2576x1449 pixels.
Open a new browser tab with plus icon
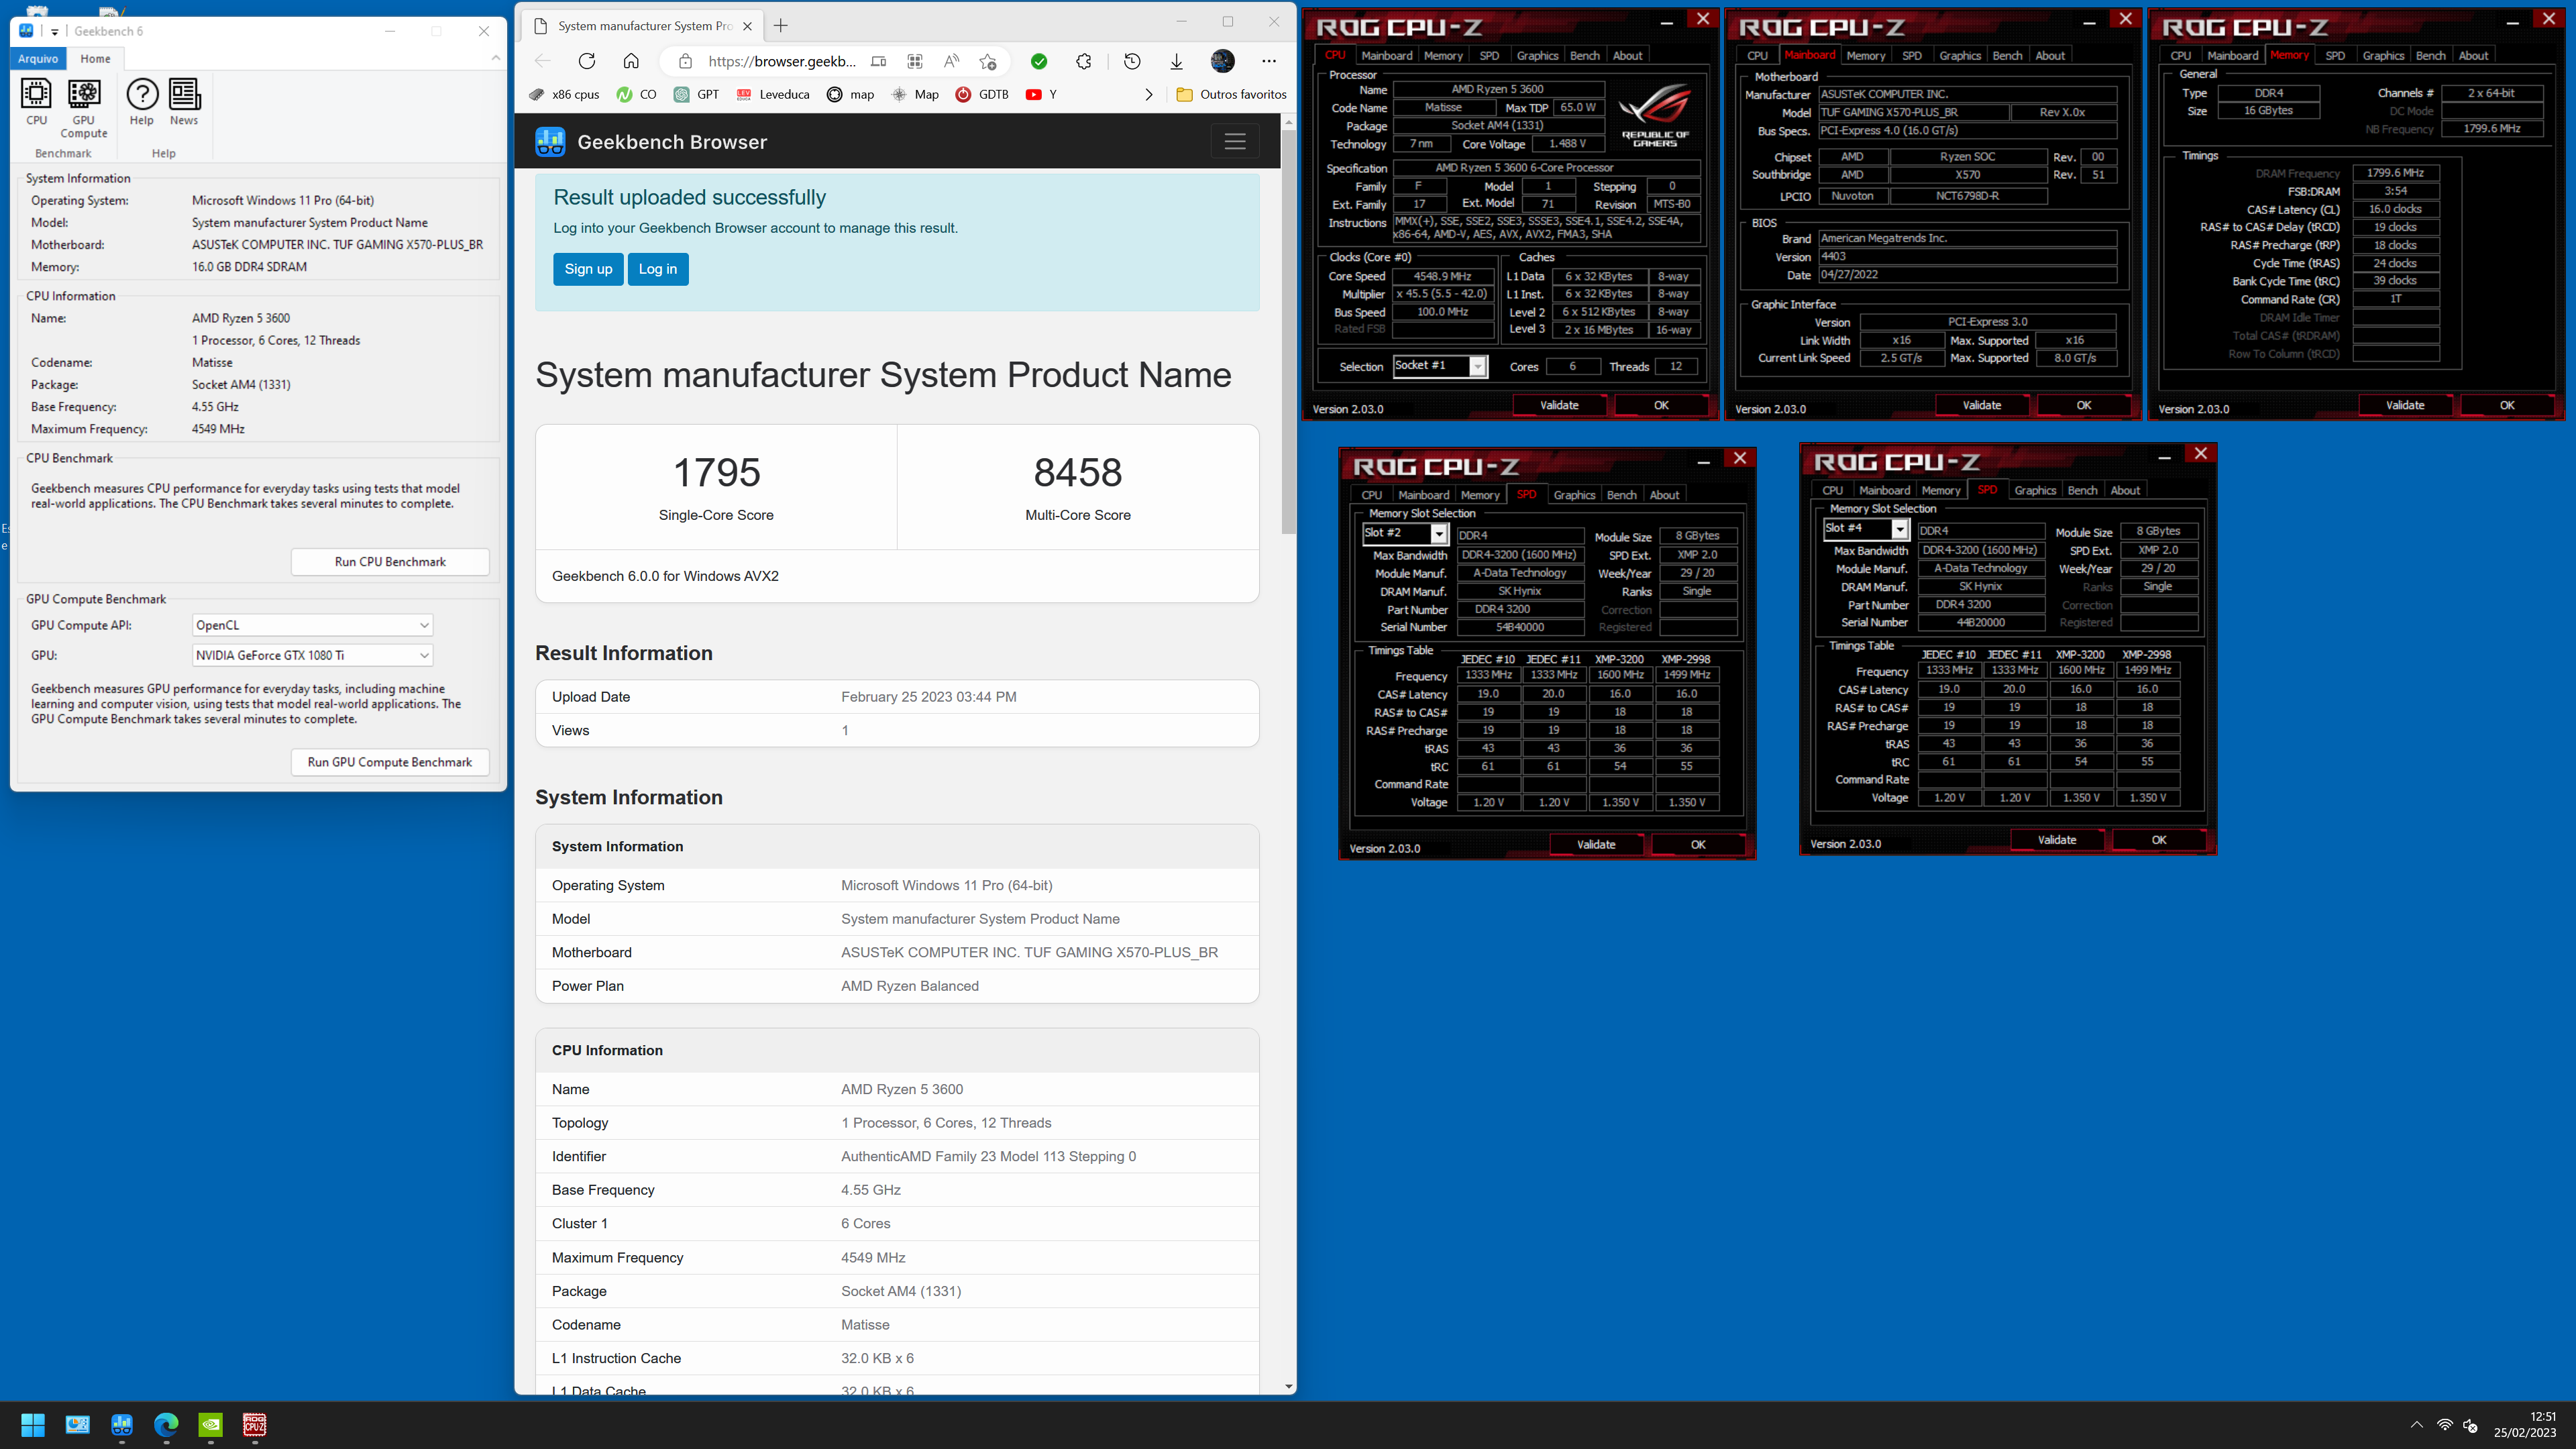pyautogui.click(x=781, y=26)
